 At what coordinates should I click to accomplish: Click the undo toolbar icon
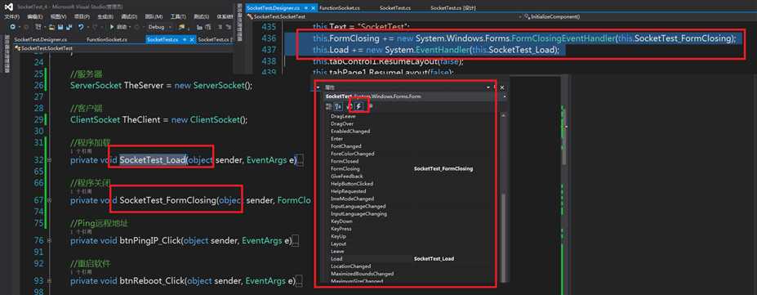point(81,27)
